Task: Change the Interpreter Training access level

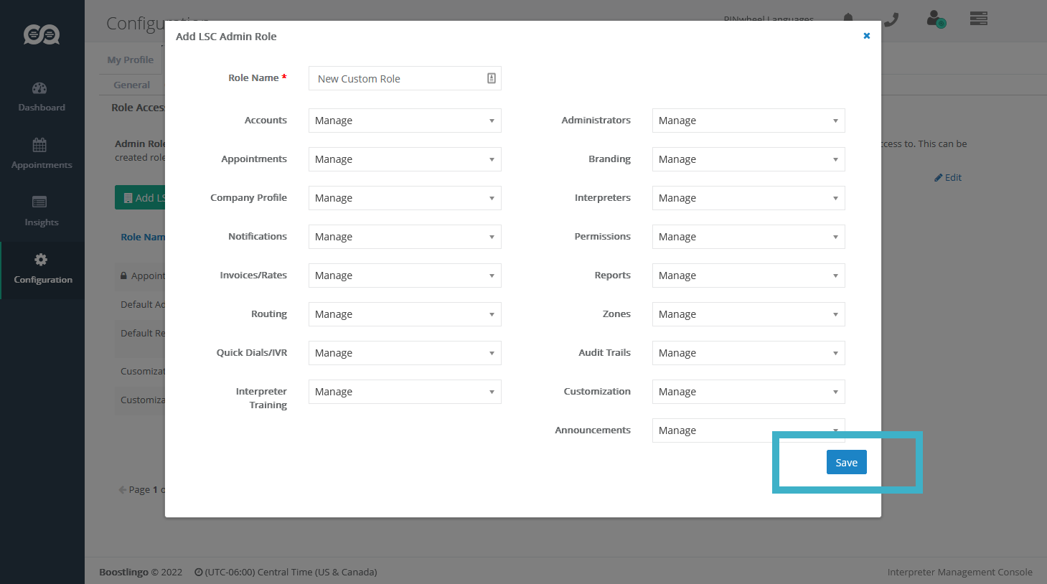Action: pyautogui.click(x=405, y=392)
